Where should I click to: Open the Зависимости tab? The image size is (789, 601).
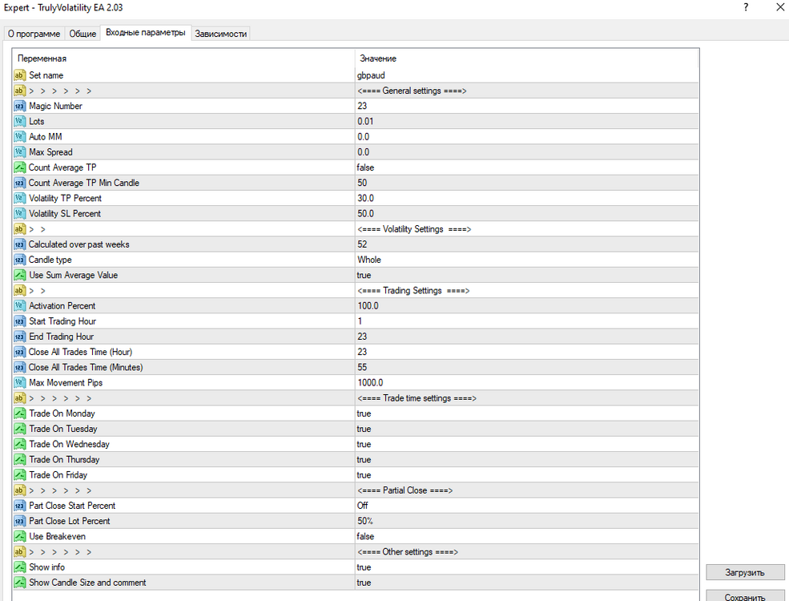click(220, 34)
